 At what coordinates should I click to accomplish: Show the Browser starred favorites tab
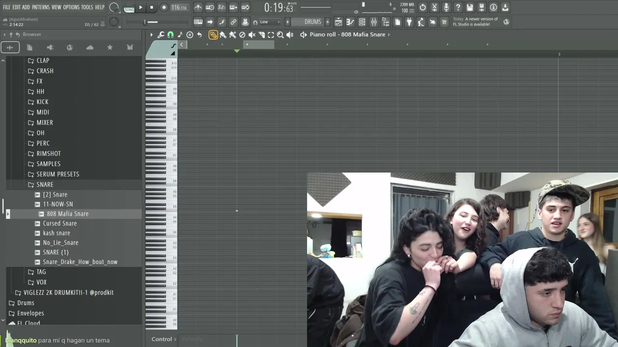(x=110, y=47)
